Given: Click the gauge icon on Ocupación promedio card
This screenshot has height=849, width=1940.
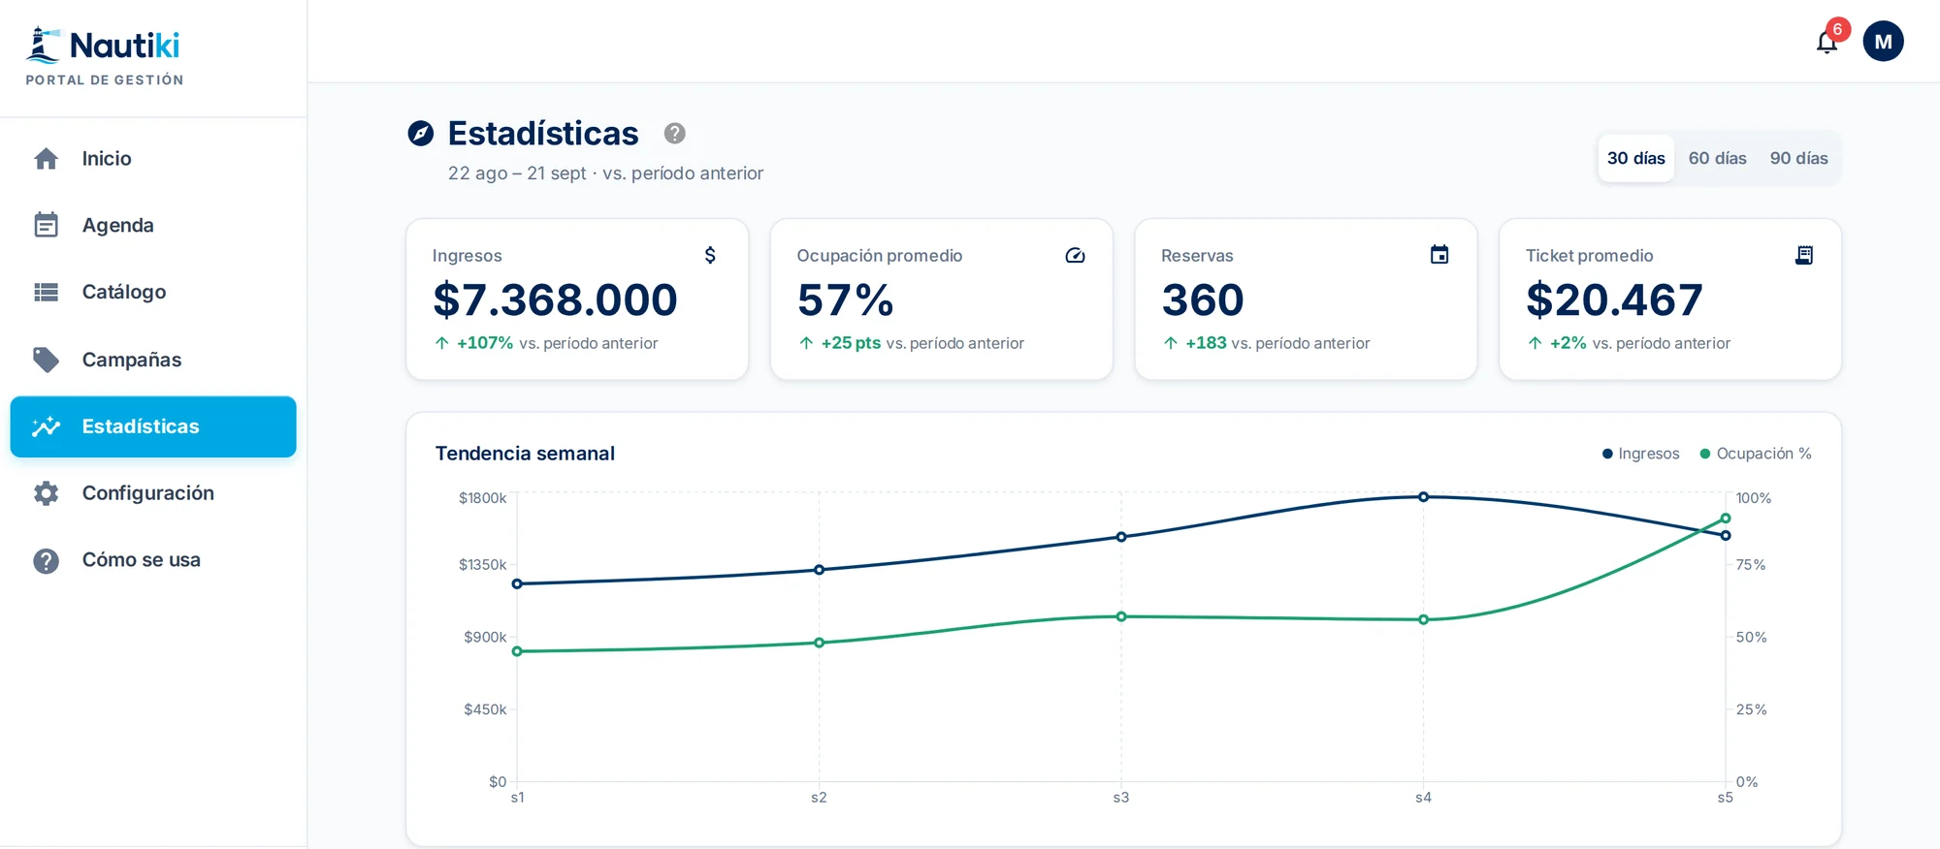Looking at the screenshot, I should [1075, 255].
